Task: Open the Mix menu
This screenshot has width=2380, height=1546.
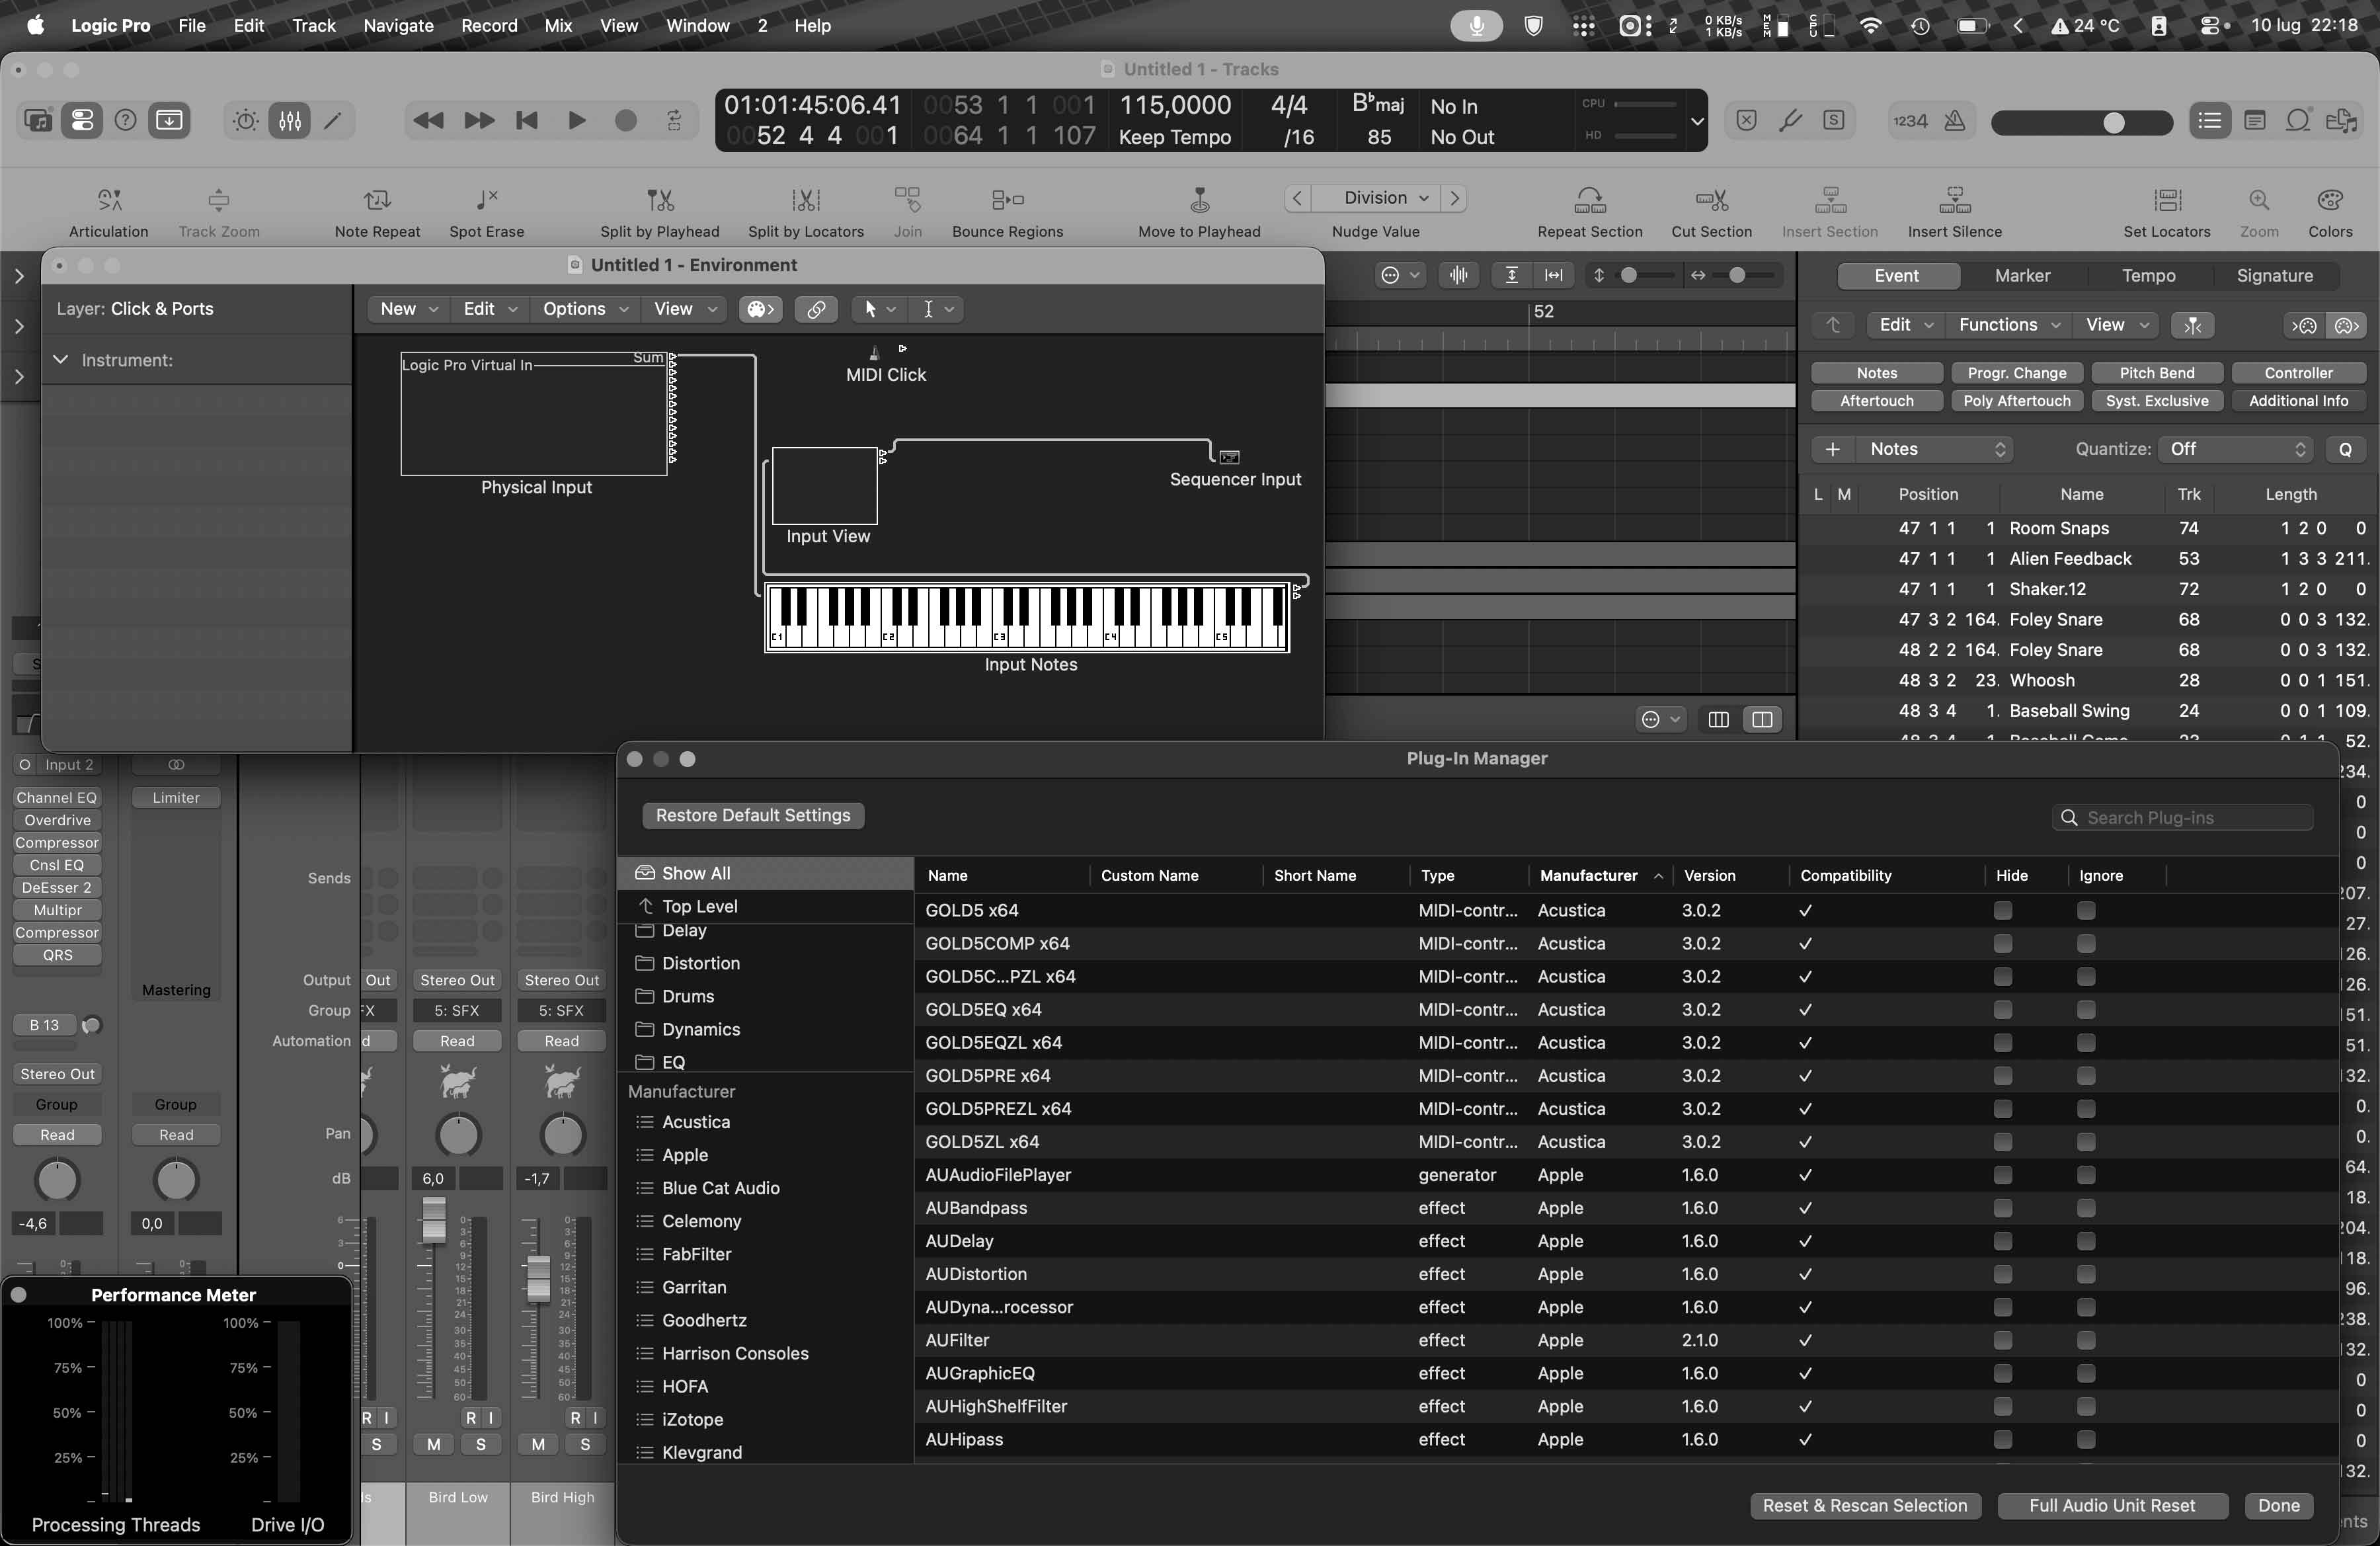Action: (558, 26)
